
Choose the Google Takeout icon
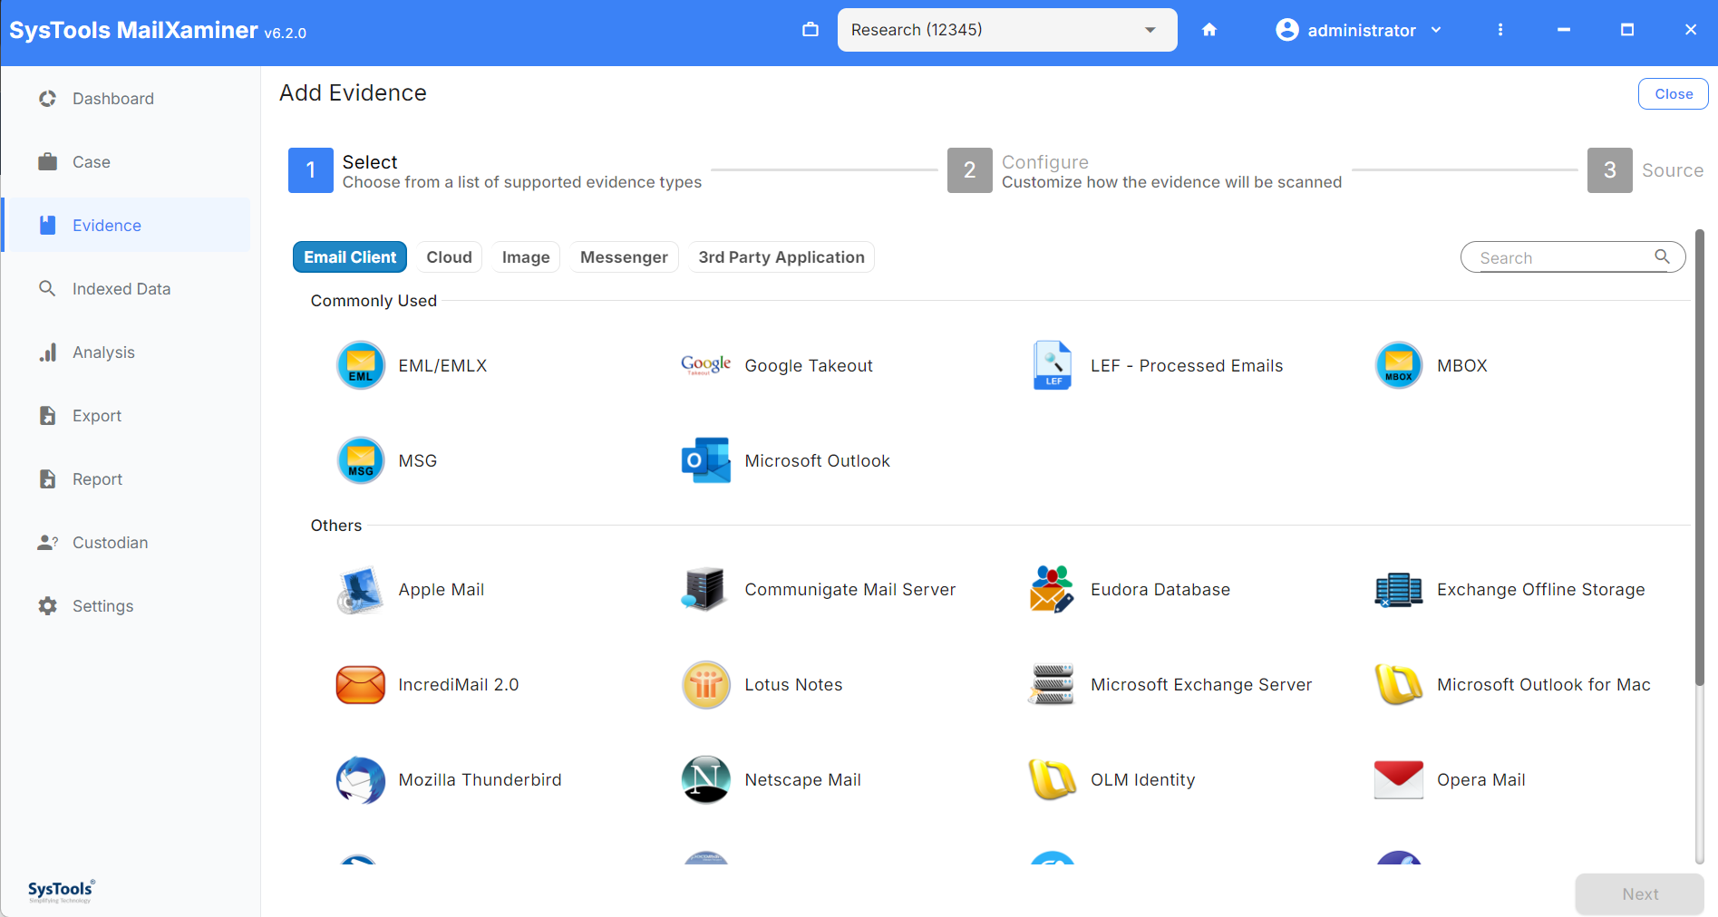705,365
